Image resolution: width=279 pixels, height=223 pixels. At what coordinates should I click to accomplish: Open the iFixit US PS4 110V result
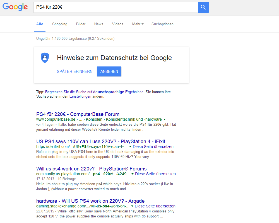click(101, 142)
